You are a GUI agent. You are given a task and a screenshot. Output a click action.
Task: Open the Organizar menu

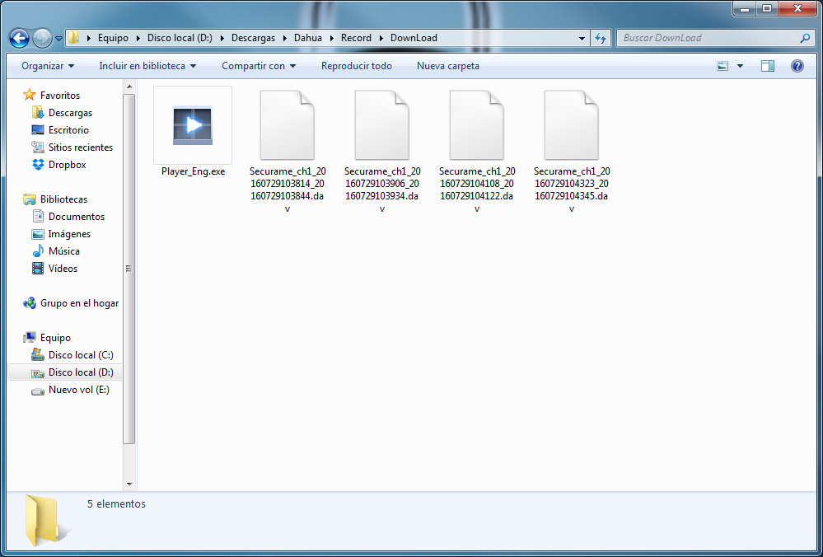click(x=48, y=66)
